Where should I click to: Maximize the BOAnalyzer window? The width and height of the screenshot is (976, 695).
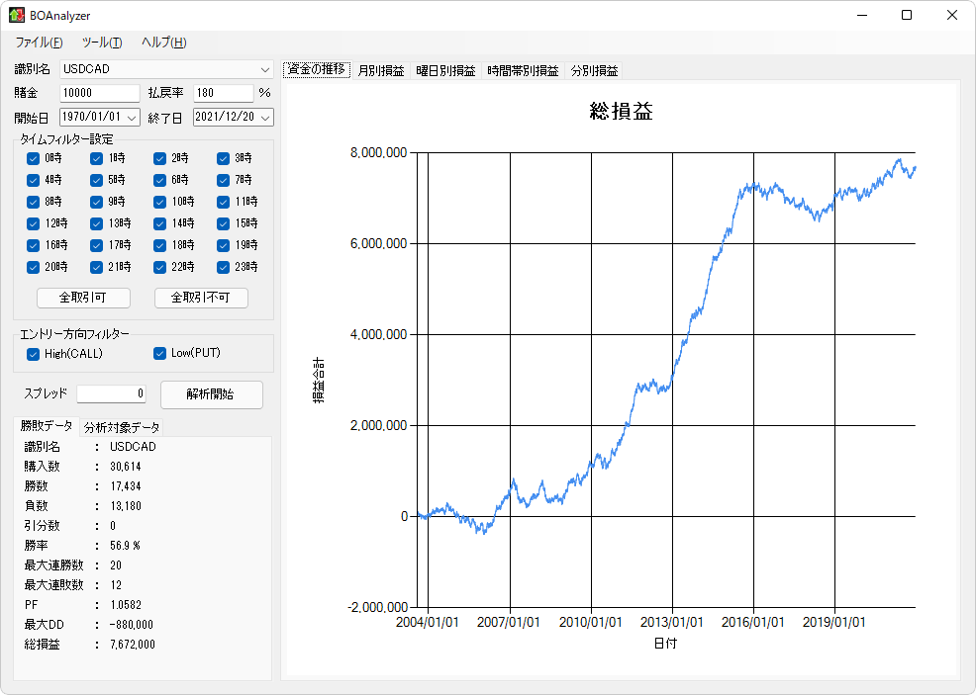tap(907, 15)
